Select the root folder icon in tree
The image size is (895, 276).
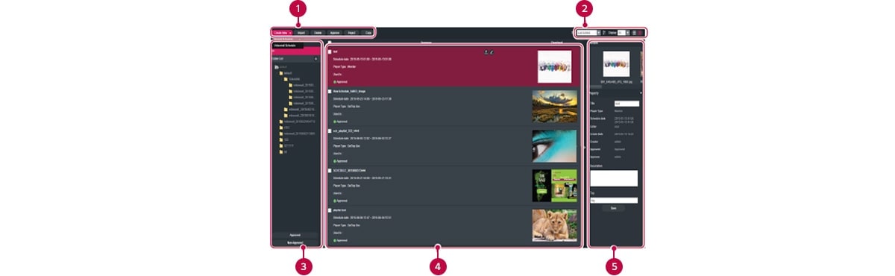click(x=276, y=67)
